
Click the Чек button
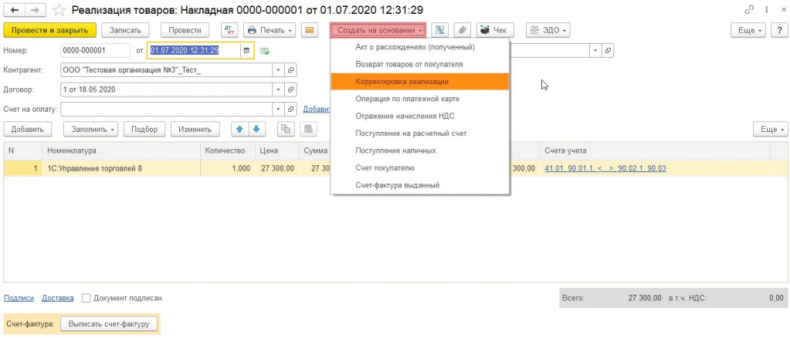[x=494, y=30]
